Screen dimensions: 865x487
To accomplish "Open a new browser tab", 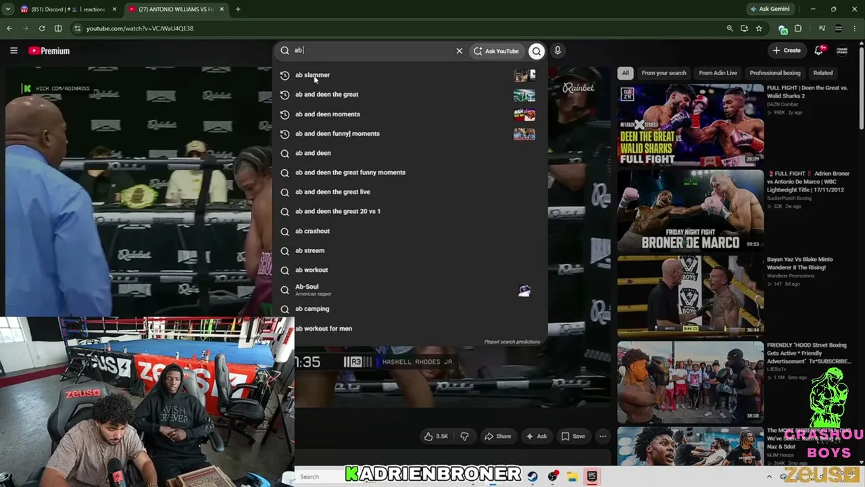I will click(238, 9).
